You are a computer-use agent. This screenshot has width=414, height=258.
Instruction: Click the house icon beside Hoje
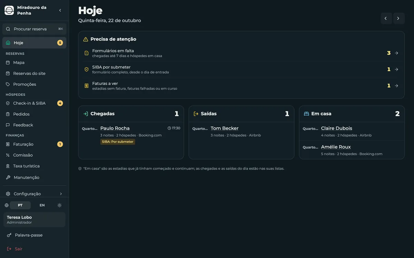[8, 43]
